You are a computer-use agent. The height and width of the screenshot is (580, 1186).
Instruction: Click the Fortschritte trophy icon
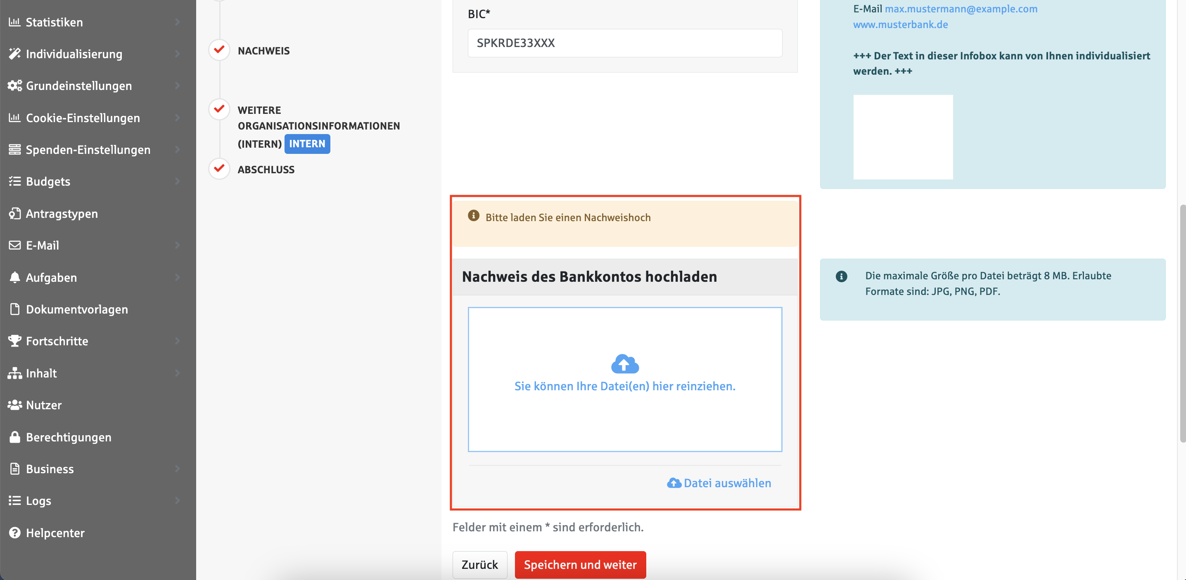[x=15, y=341]
